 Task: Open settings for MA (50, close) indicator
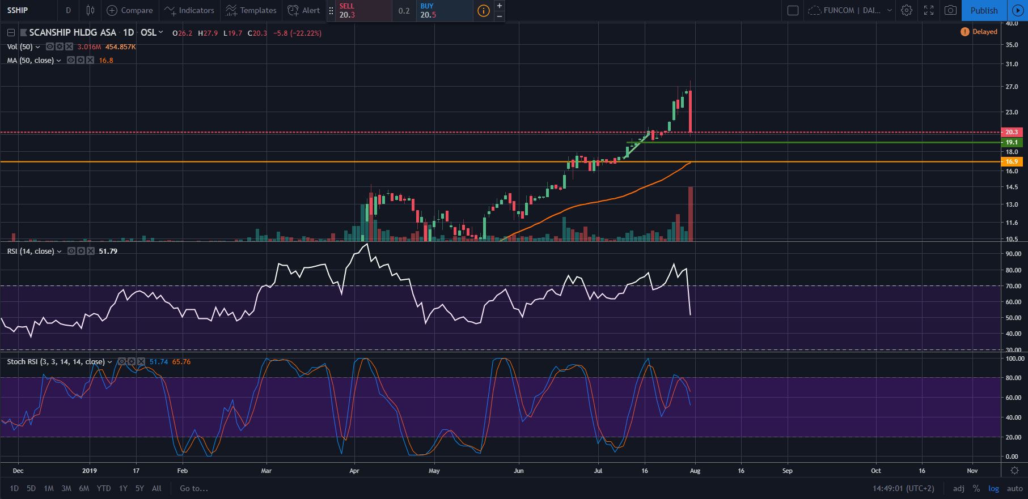pyautogui.click(x=81, y=60)
